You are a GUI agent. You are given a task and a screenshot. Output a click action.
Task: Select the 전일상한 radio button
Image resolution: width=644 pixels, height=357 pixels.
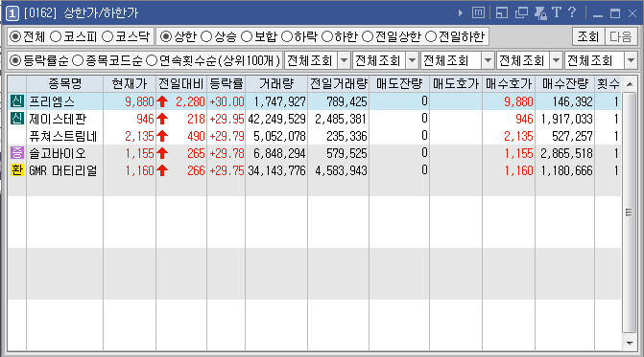(x=368, y=36)
